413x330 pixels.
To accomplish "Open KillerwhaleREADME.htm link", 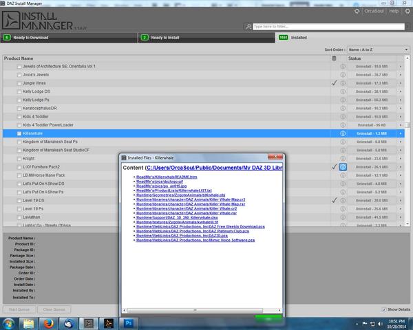I will coord(167,177).
